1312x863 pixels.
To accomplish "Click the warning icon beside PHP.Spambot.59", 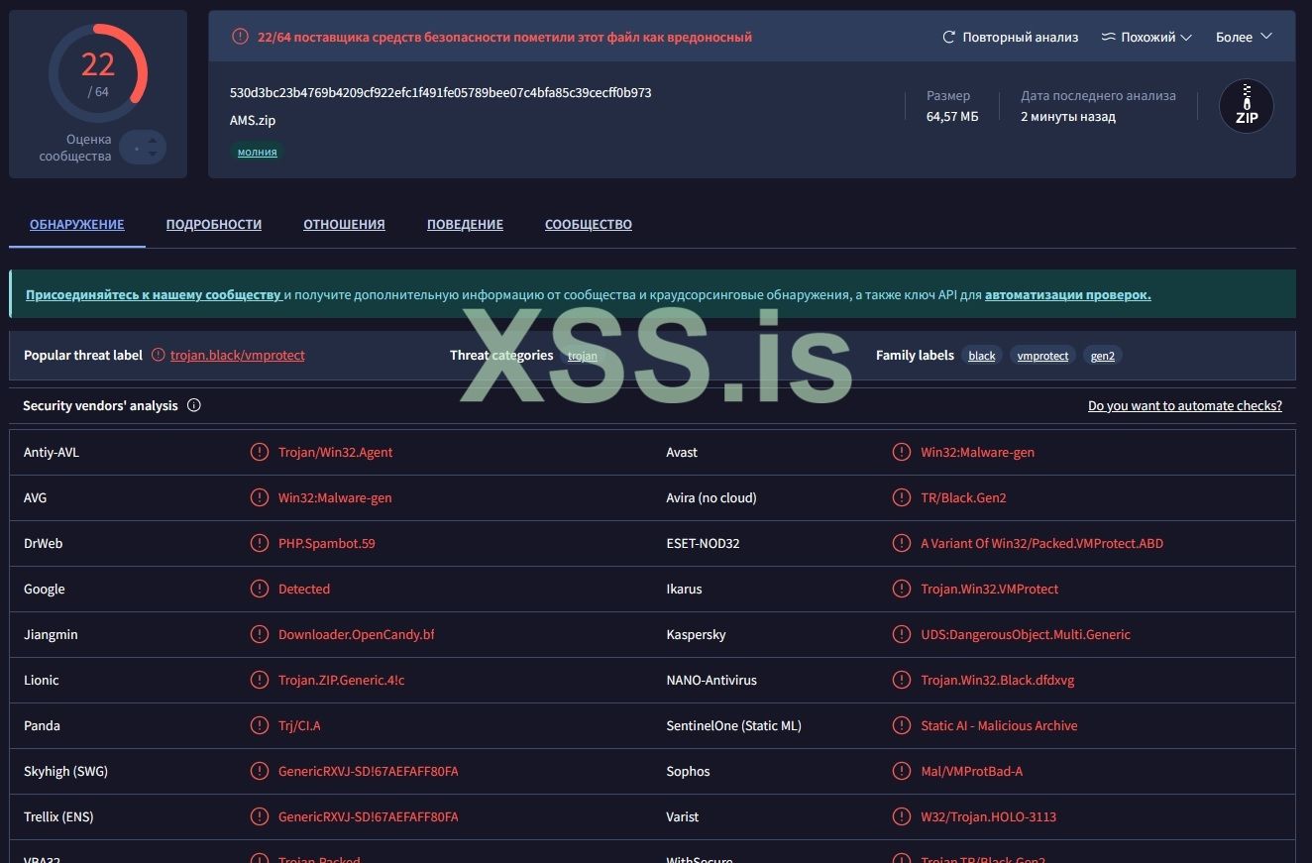I will pyautogui.click(x=260, y=543).
